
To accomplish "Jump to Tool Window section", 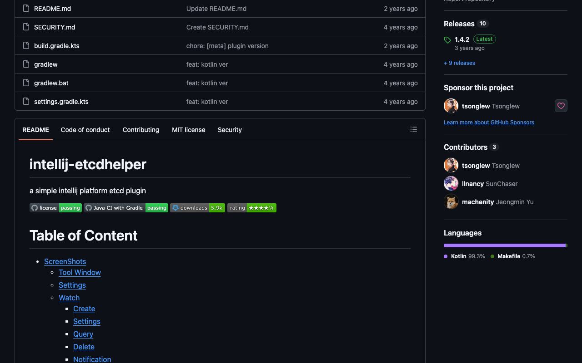I will [x=80, y=272].
